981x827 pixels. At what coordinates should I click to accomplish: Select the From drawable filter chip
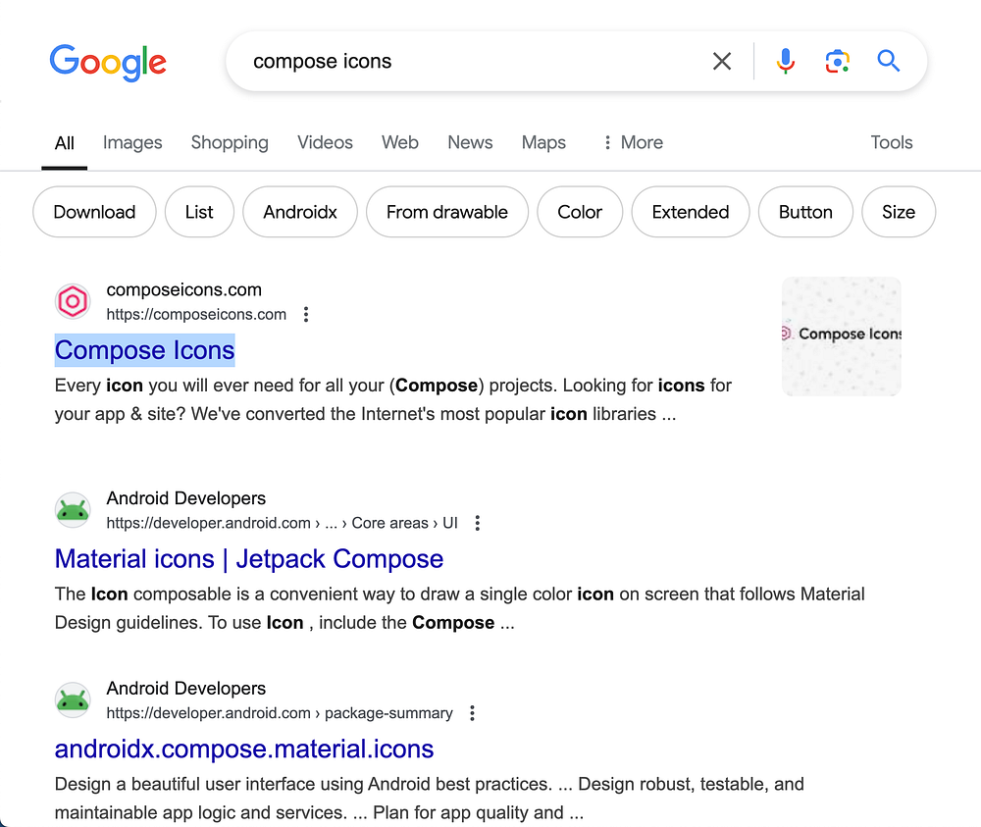coord(447,212)
